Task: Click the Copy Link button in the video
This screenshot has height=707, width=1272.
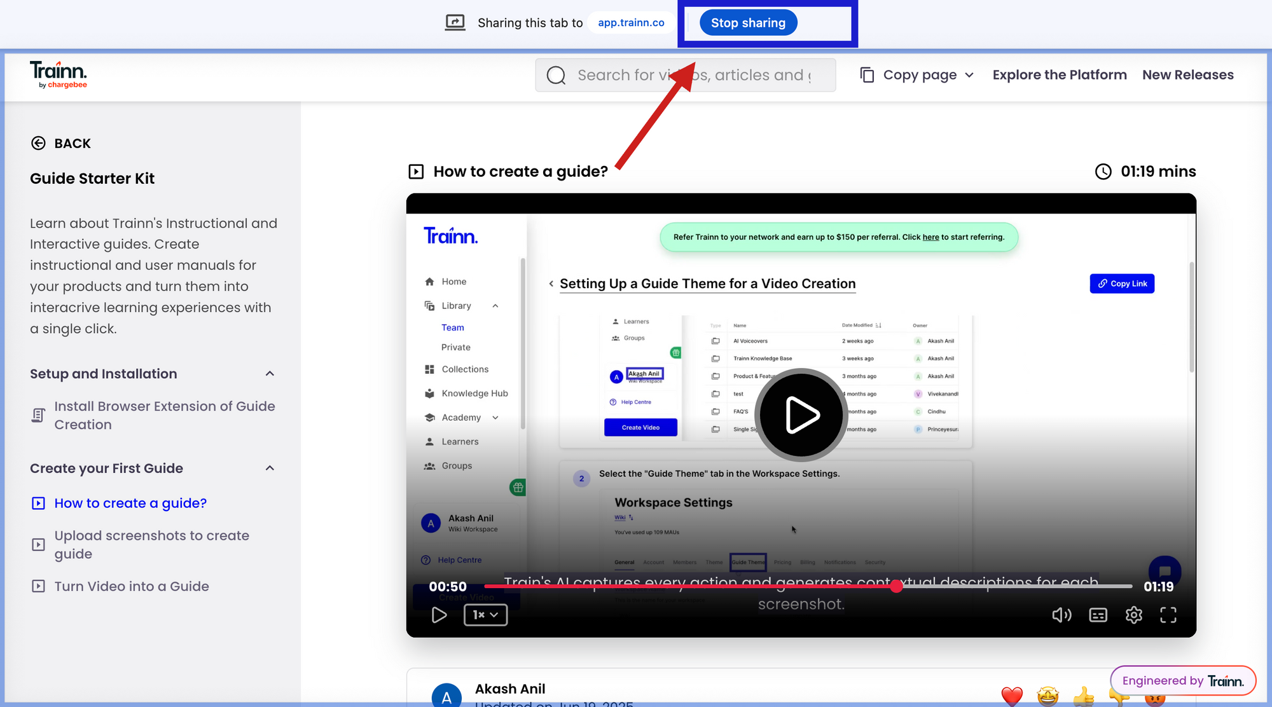Action: pyautogui.click(x=1122, y=284)
